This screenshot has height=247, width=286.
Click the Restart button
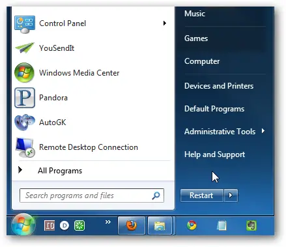pos(202,196)
